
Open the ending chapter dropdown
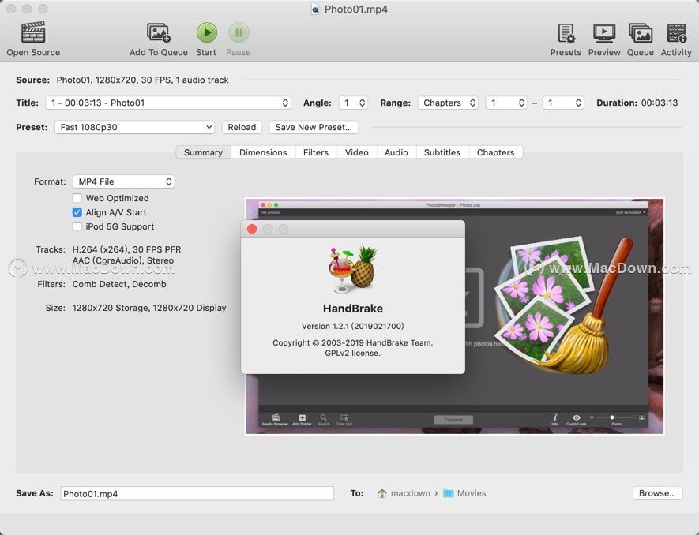563,103
